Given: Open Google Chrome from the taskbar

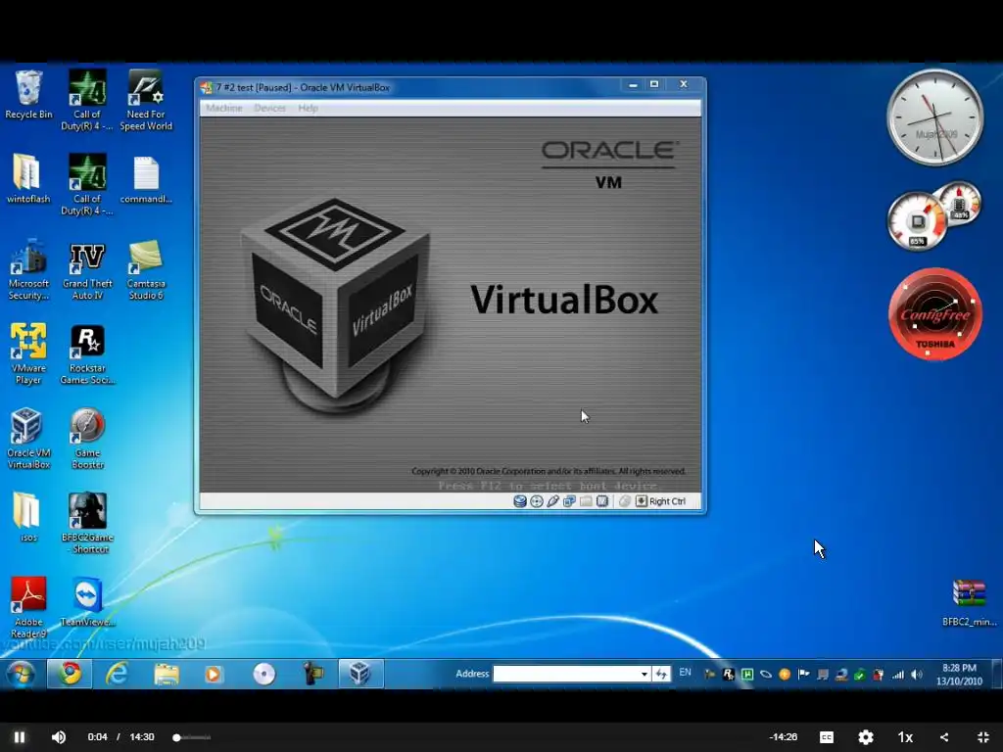Looking at the screenshot, I should tap(70, 674).
